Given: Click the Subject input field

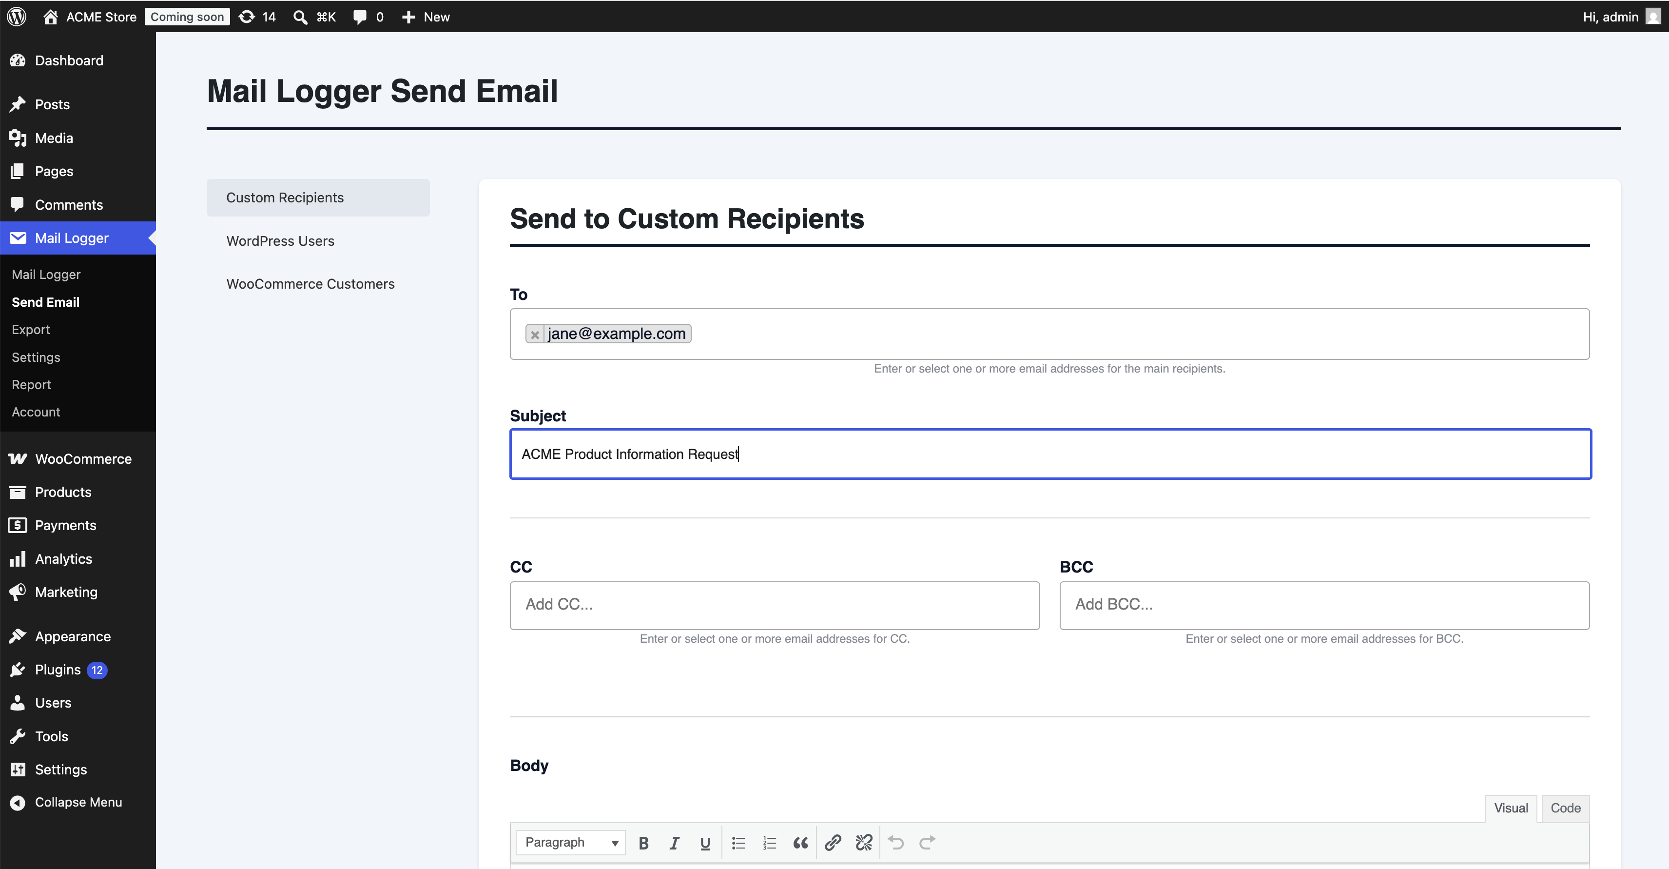Looking at the screenshot, I should [1050, 454].
